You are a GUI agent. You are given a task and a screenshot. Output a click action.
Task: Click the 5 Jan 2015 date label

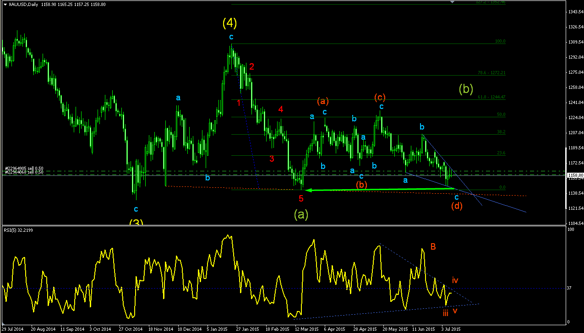pyautogui.click(x=218, y=329)
